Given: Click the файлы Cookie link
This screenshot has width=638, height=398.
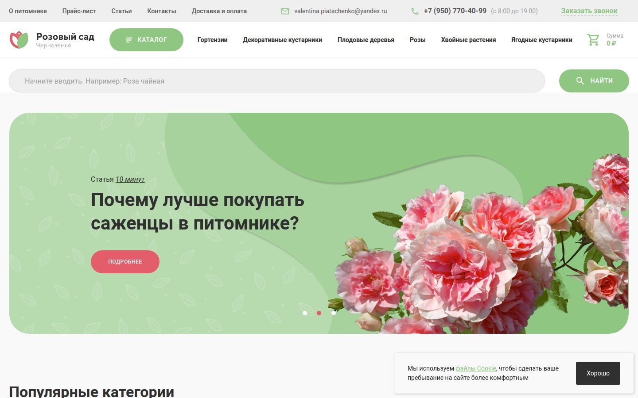Looking at the screenshot, I should tap(476, 368).
